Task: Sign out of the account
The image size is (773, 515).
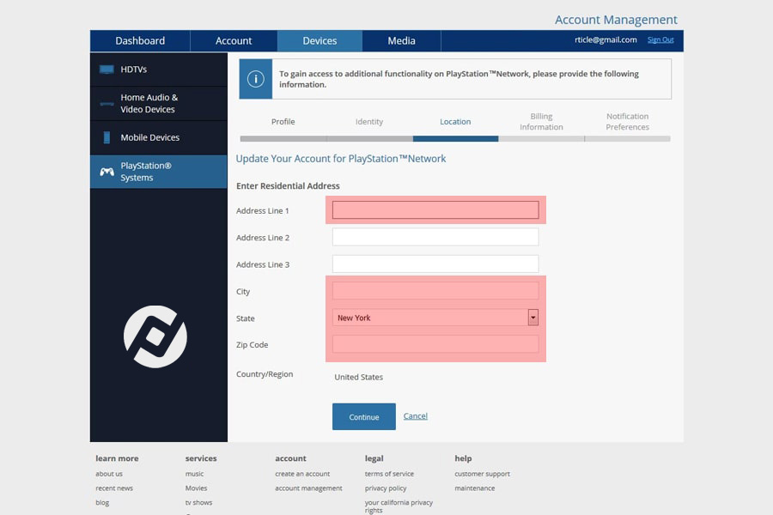Action: pyautogui.click(x=660, y=40)
